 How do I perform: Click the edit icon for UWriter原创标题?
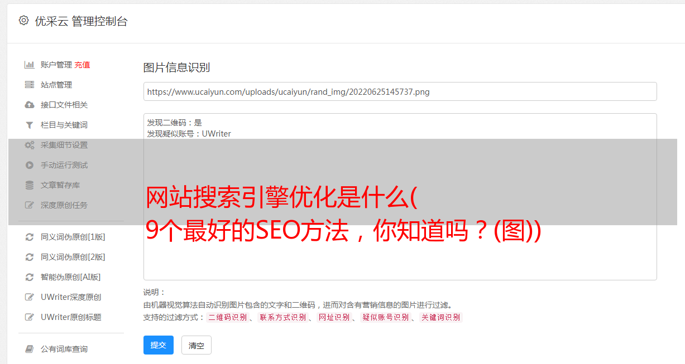(30, 317)
